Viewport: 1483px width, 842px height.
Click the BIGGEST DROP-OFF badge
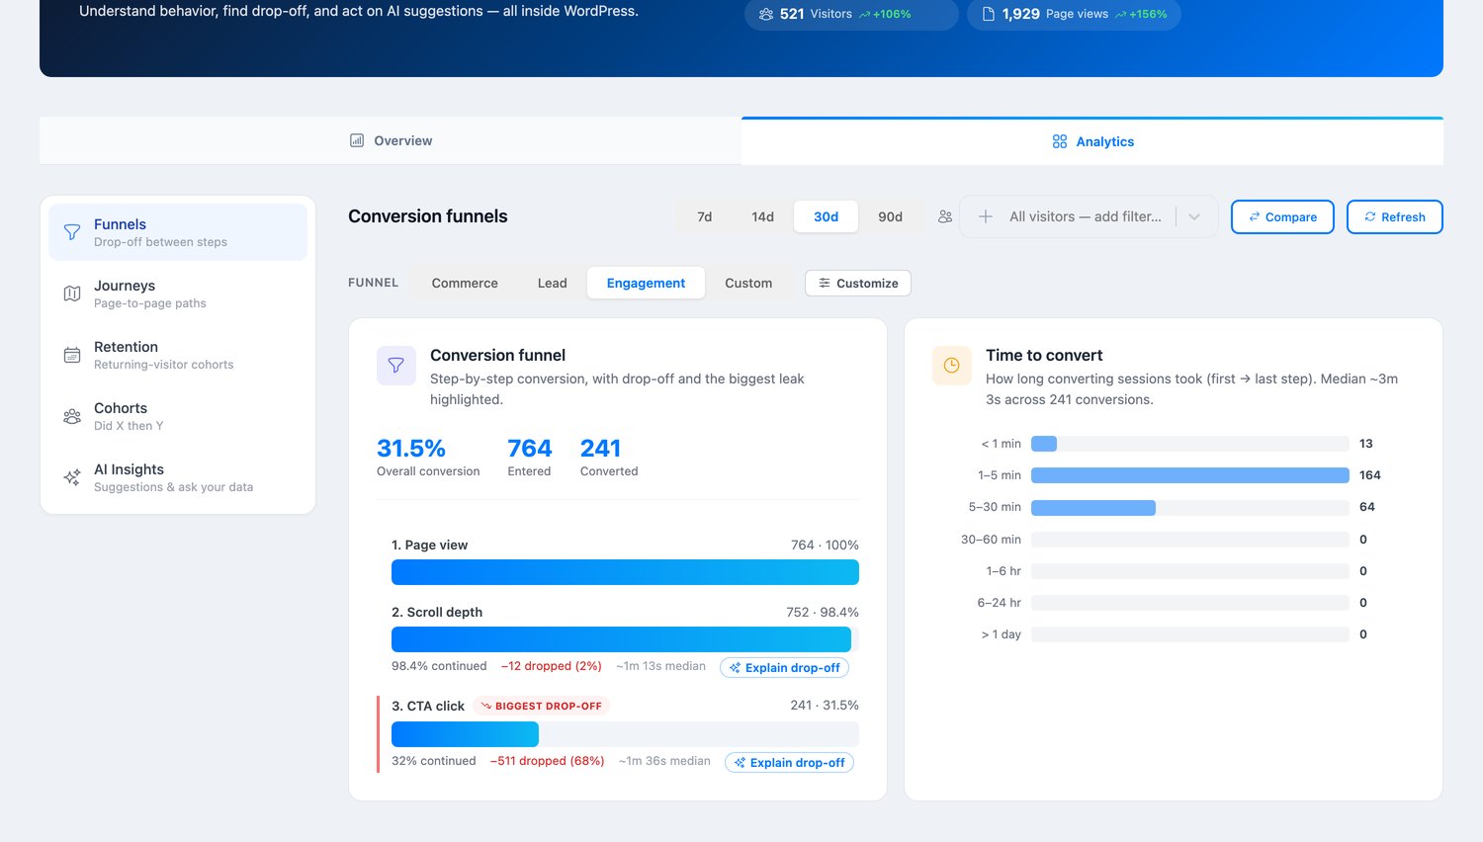point(542,706)
